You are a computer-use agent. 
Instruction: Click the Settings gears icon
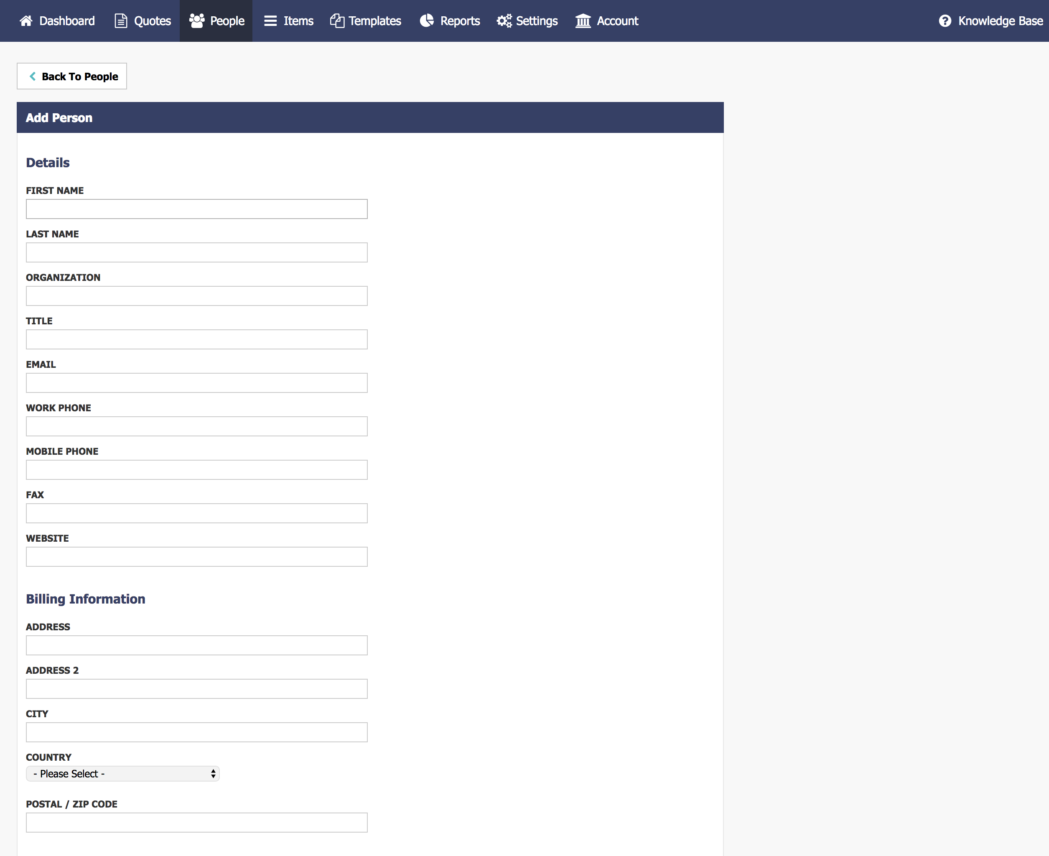coord(504,21)
